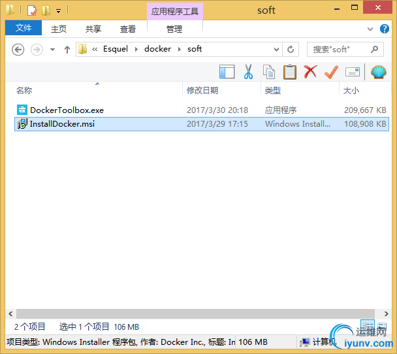Open the 查看 (View) ribbon tab
Screen dimensions: 397x354
128,29
